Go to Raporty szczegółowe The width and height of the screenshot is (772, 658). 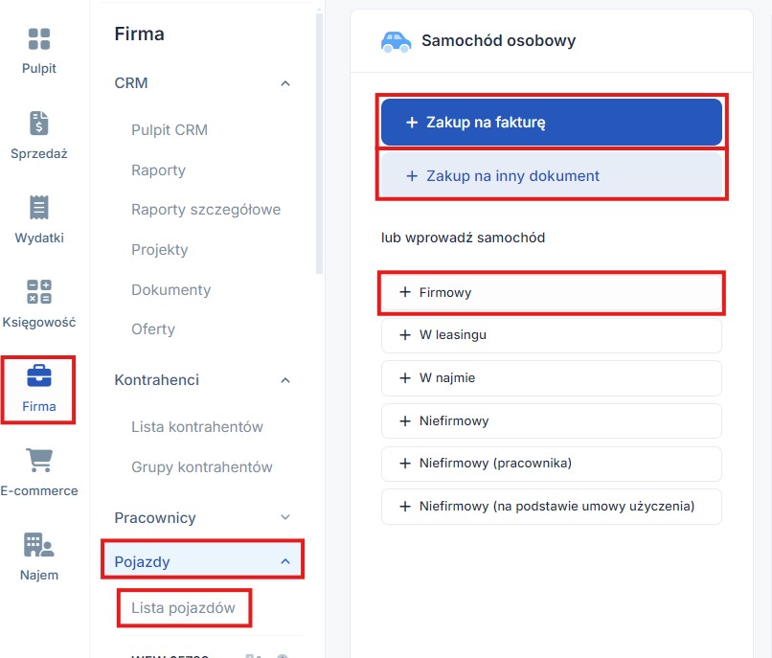tap(206, 210)
